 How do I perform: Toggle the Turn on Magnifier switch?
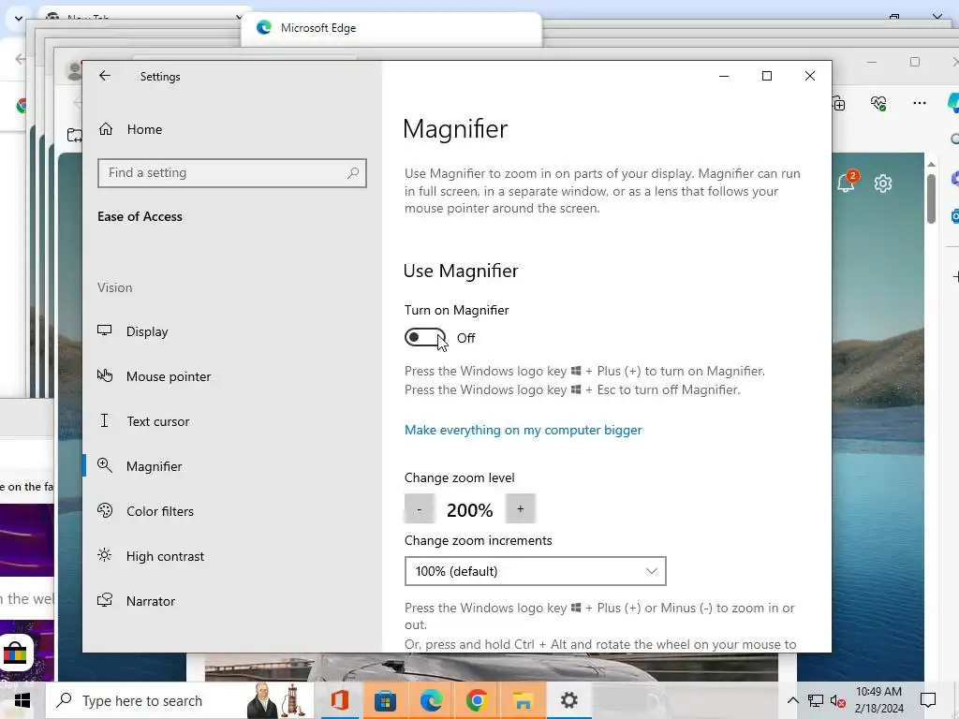(x=425, y=337)
